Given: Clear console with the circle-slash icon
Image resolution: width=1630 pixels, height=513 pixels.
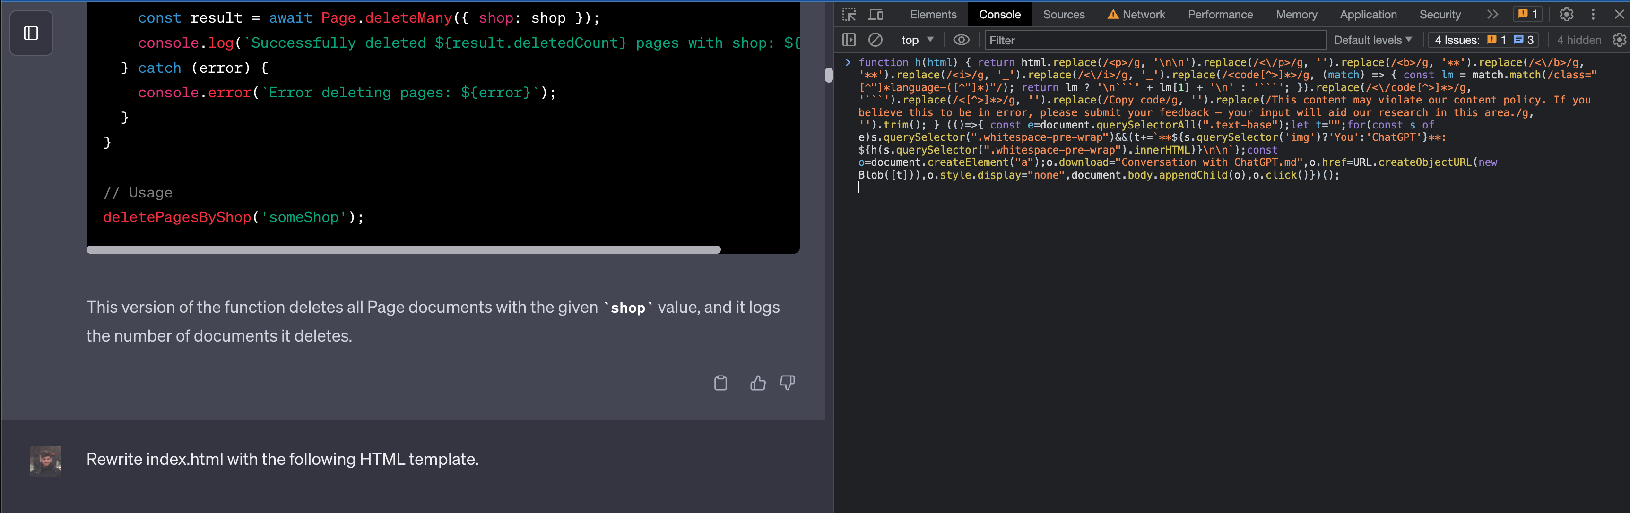Looking at the screenshot, I should [x=875, y=40].
